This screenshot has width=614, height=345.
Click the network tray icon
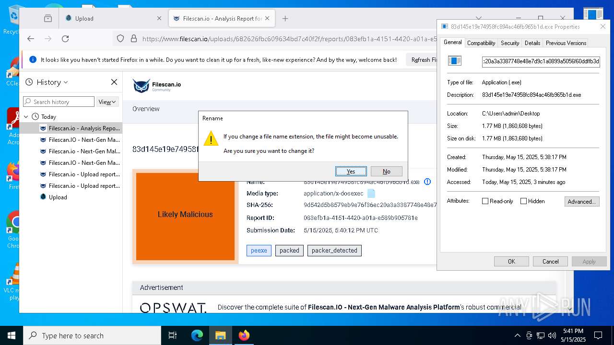click(x=541, y=335)
